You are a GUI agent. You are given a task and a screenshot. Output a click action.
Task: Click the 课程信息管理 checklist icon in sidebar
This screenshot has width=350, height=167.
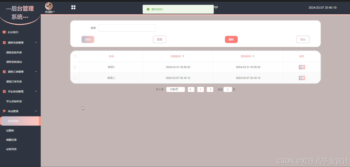(x=4, y=42)
